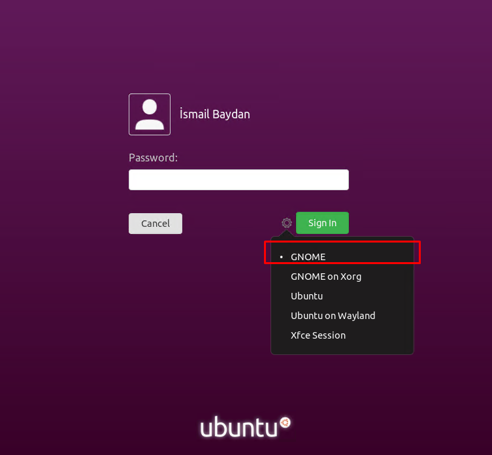Click the session settings gear icon
The image size is (492, 455).
[x=286, y=223]
